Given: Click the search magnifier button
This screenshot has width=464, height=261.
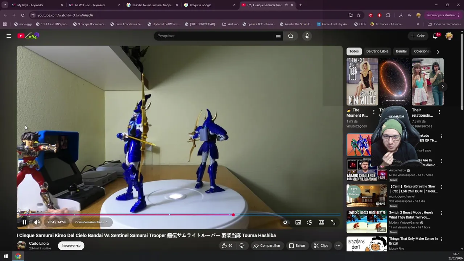Looking at the screenshot, I should pyautogui.click(x=291, y=36).
